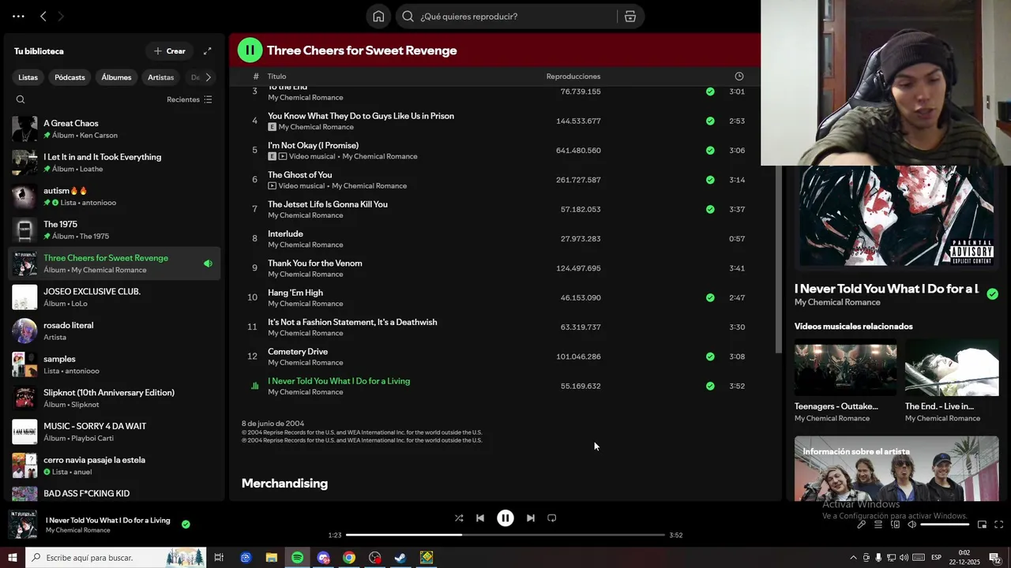Screen dimensions: 1011x568
Task: Search inside Tu biblioteca
Action: (21, 99)
